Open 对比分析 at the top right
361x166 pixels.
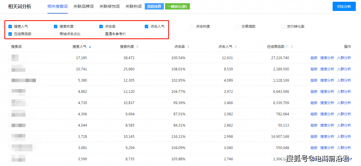(344, 6)
